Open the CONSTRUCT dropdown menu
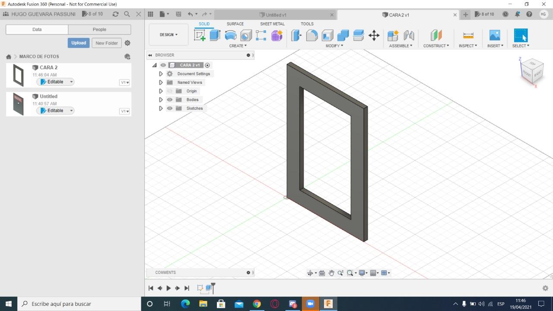553x311 pixels. pyautogui.click(x=436, y=46)
